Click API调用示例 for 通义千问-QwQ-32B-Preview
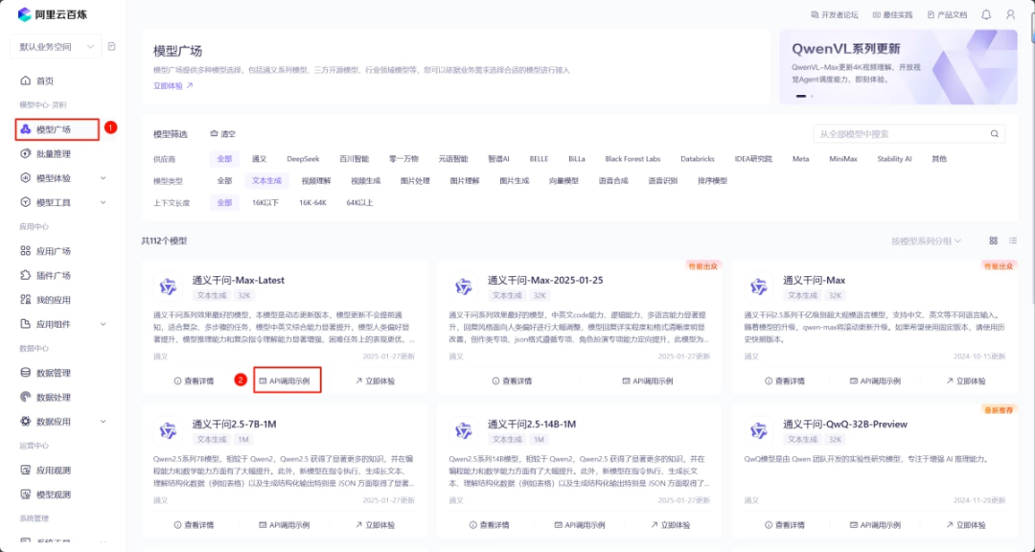The height and width of the screenshot is (552, 1035). click(x=875, y=525)
